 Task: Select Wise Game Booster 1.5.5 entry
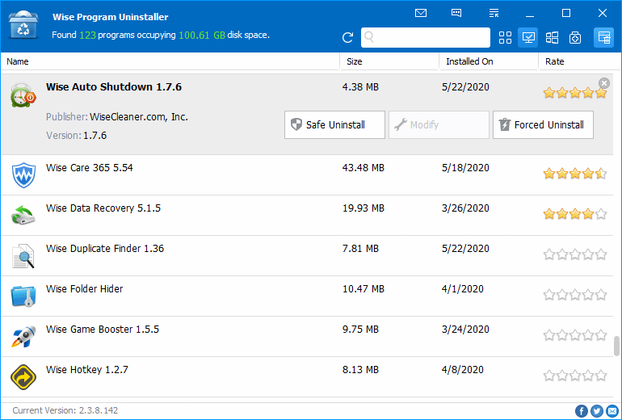[307, 337]
